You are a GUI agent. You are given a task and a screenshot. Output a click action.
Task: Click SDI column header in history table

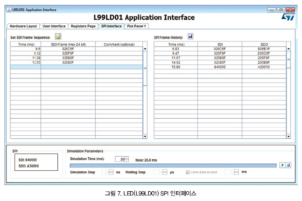tap(220, 44)
